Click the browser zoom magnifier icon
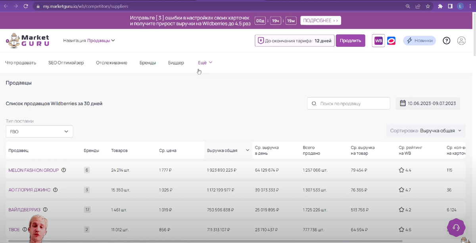This screenshot has height=243, width=476. coord(408,6)
